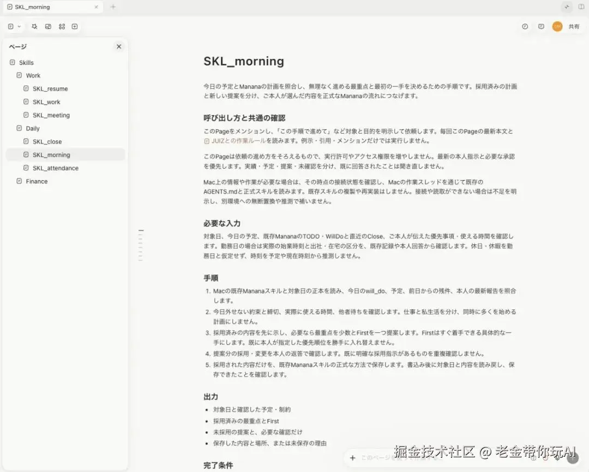Viewport: 589px width, 472px height.
Task: Click the plus button in the bottom prompt bar
Action: tap(352, 458)
